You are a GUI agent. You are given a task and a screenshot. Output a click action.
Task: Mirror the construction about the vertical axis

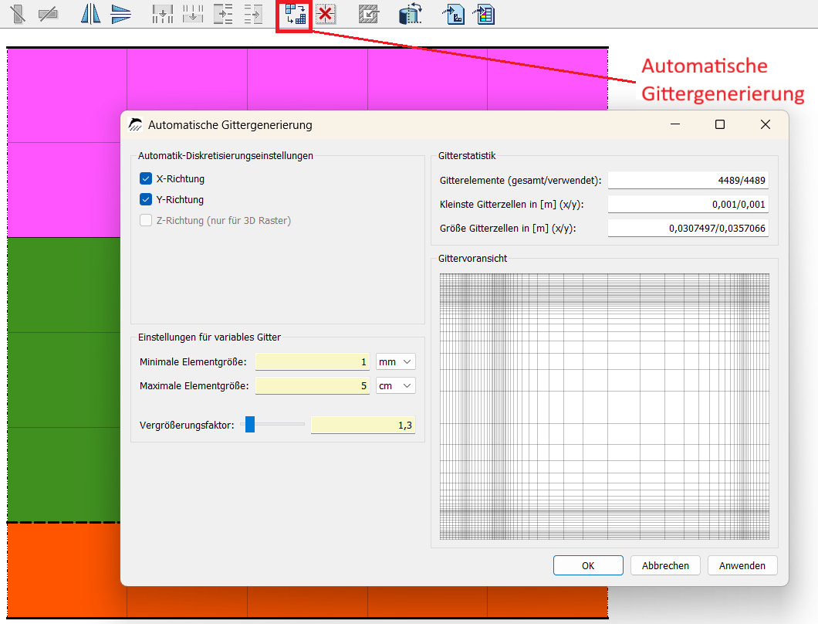point(90,14)
